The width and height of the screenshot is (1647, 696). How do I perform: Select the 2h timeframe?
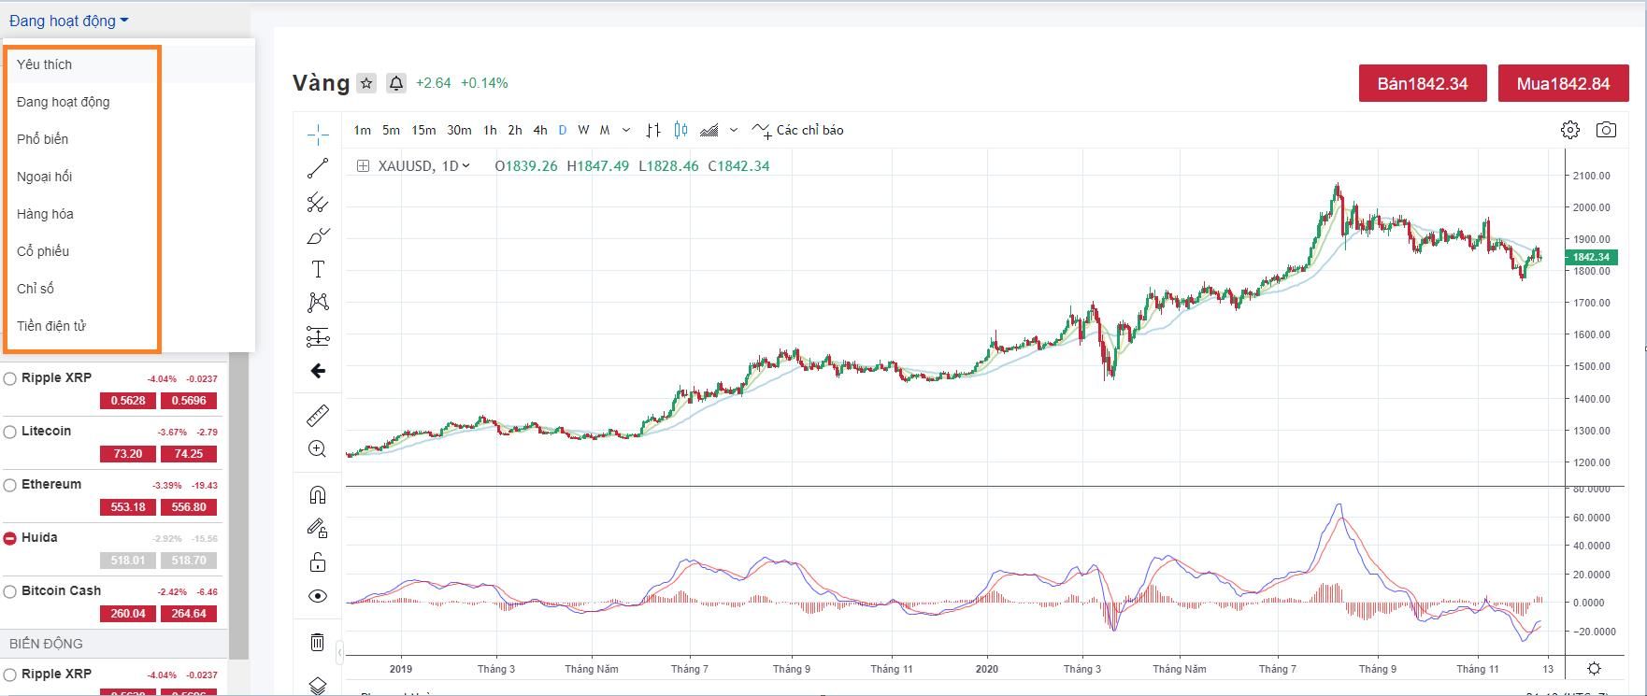point(515,130)
